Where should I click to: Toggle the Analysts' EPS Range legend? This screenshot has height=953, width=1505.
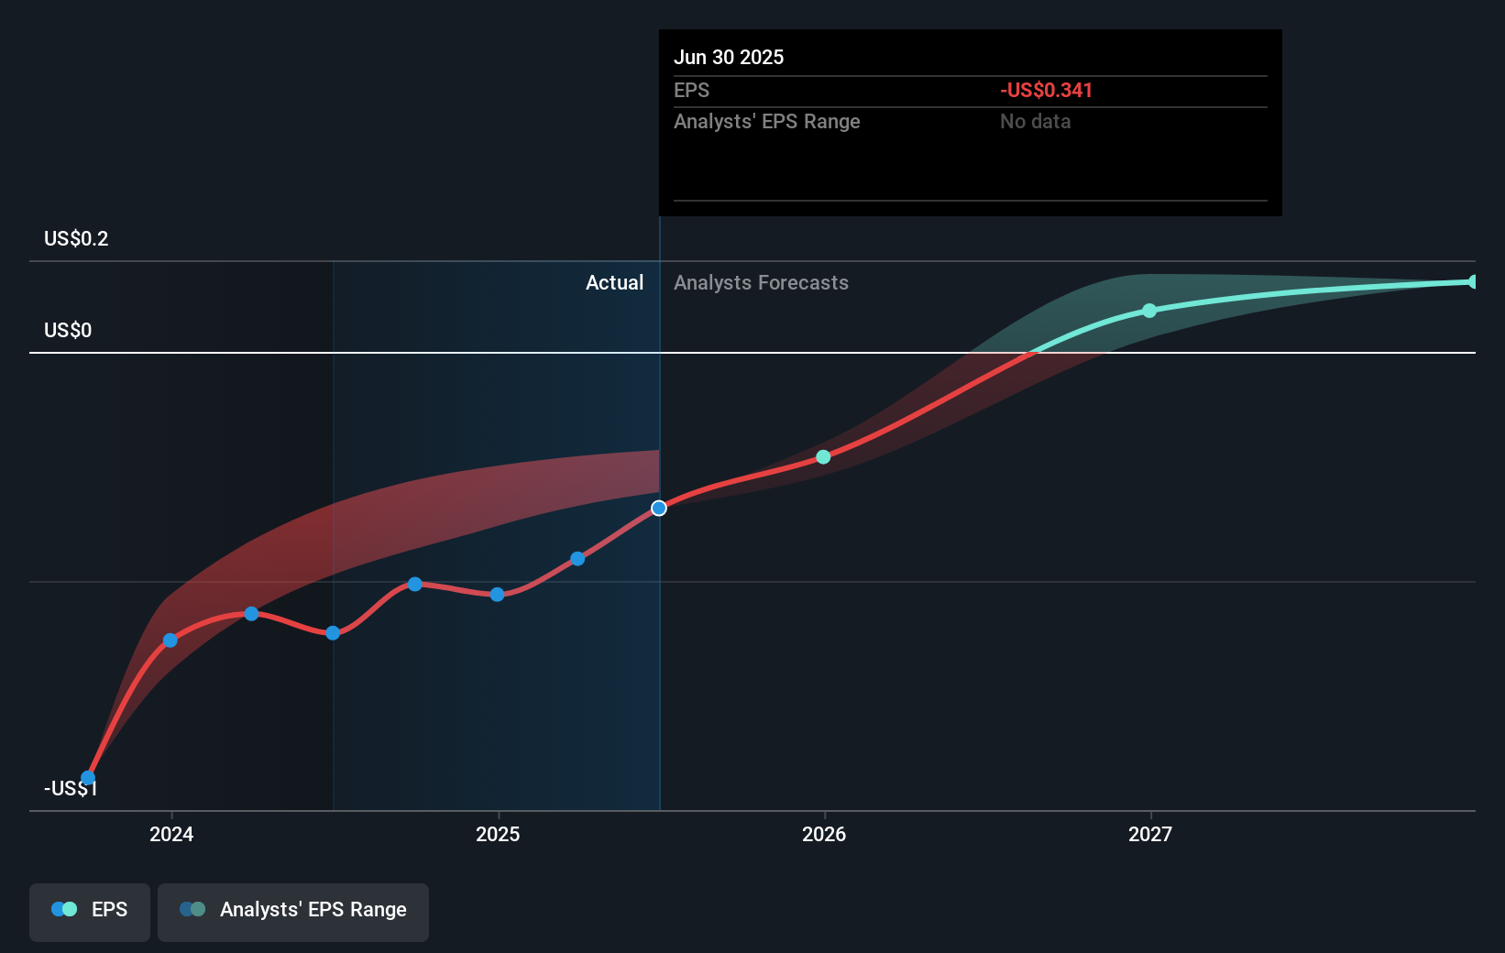point(293,912)
